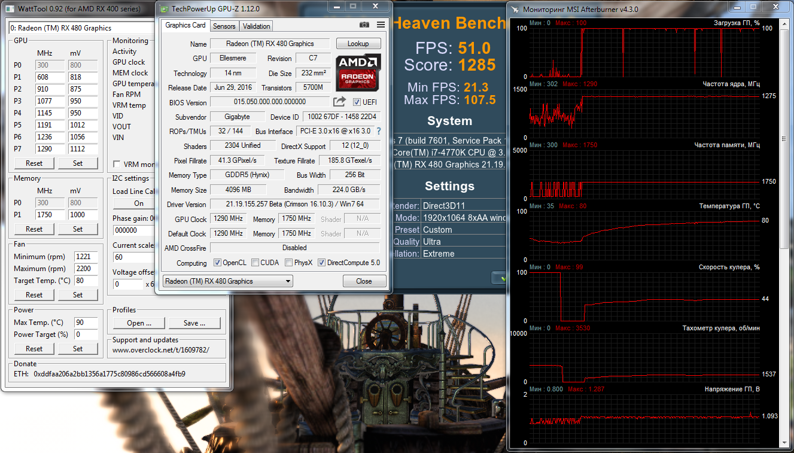
Task: Click the GPU-Z camera screenshot icon
Action: [364, 25]
